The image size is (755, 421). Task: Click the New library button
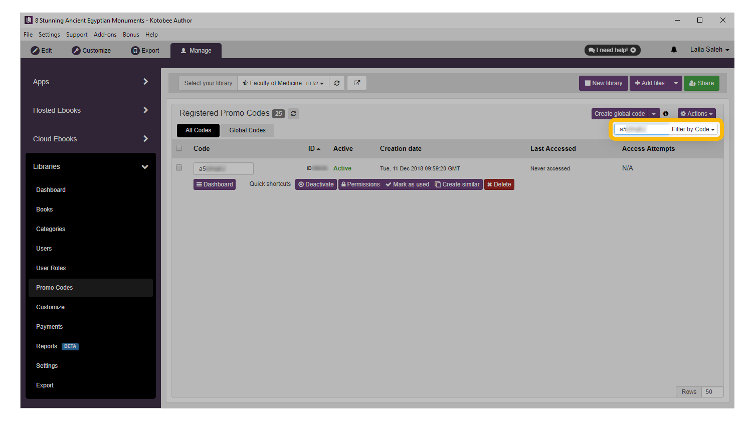click(x=604, y=83)
